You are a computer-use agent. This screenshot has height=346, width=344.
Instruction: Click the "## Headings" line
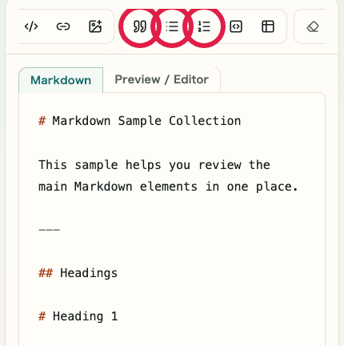[78, 273]
